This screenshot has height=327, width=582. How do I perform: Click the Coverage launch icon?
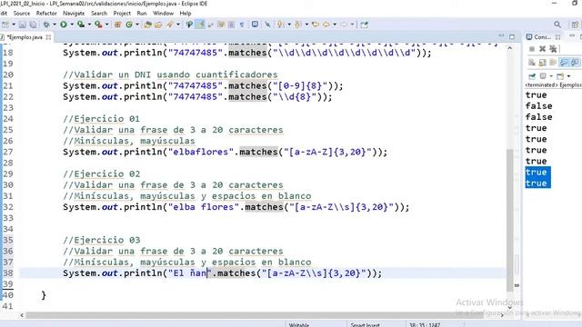[81, 25]
